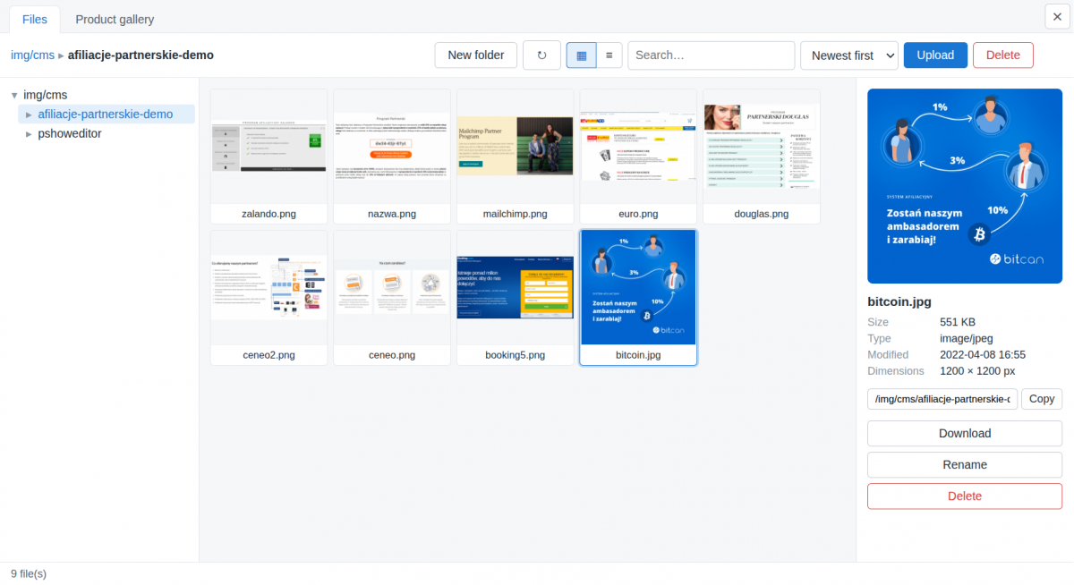Expand the pshoweditor folder arrow
1074x585 pixels.
(29, 133)
